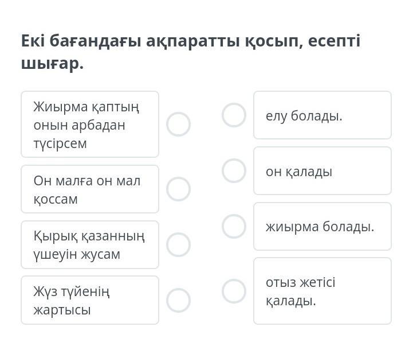Click the word 'шығар.' in the heading
The image size is (405, 346).
(x=52, y=64)
